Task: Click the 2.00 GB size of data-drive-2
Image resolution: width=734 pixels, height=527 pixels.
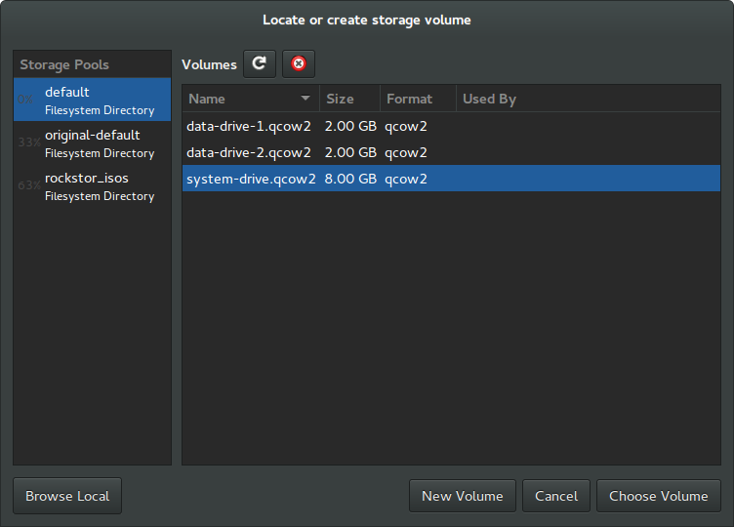Action: pyautogui.click(x=350, y=152)
